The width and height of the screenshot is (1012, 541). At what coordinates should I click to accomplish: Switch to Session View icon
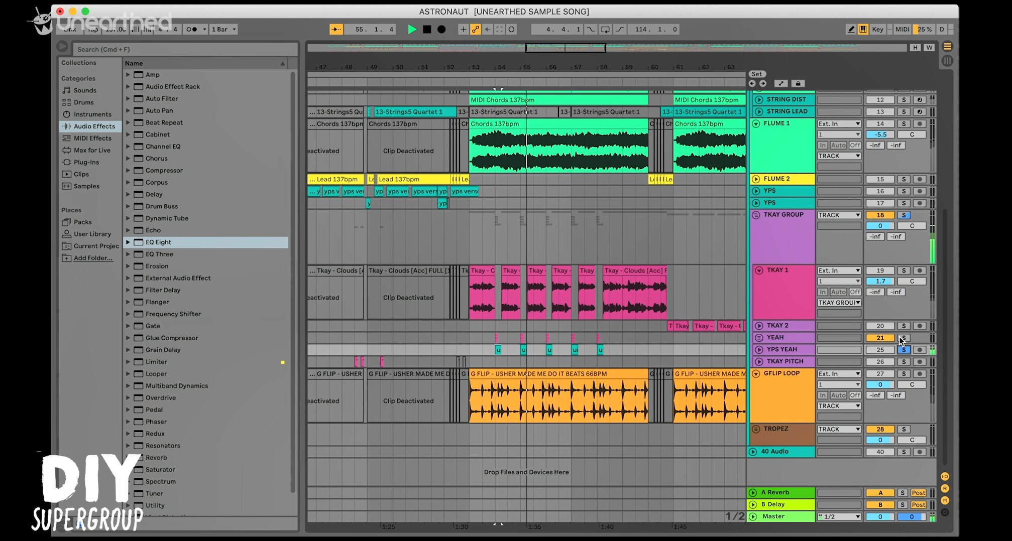947,61
